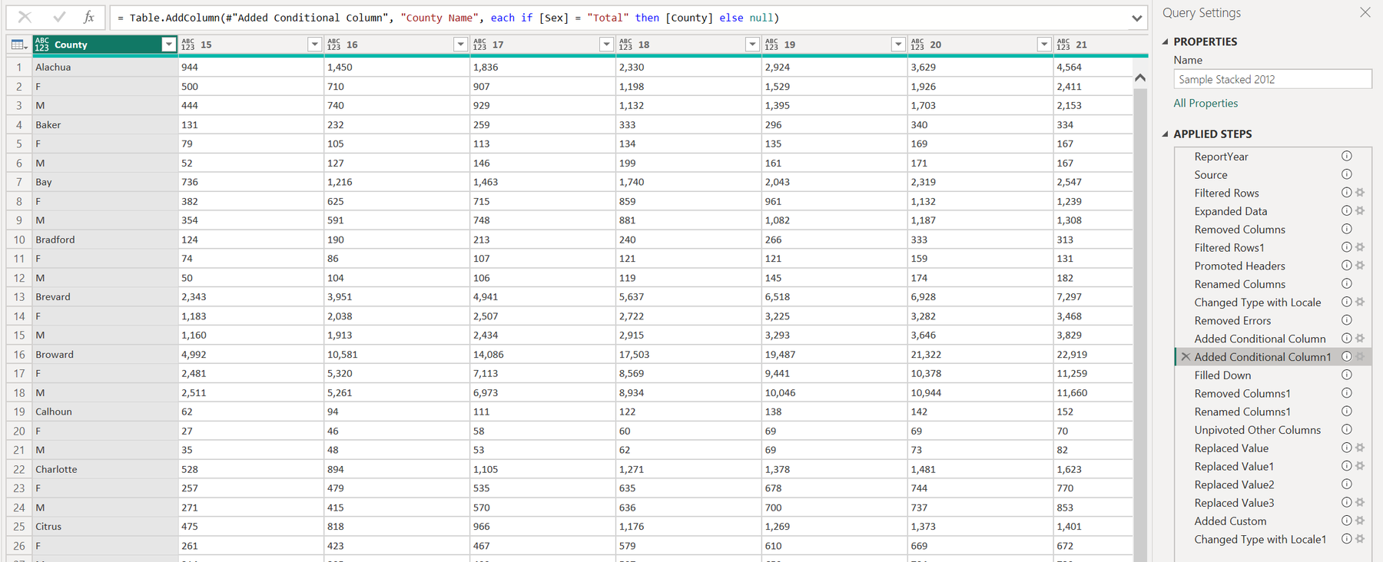Image resolution: width=1383 pixels, height=562 pixels.
Task: Click the data type icon of column 21
Action: coord(1064,45)
